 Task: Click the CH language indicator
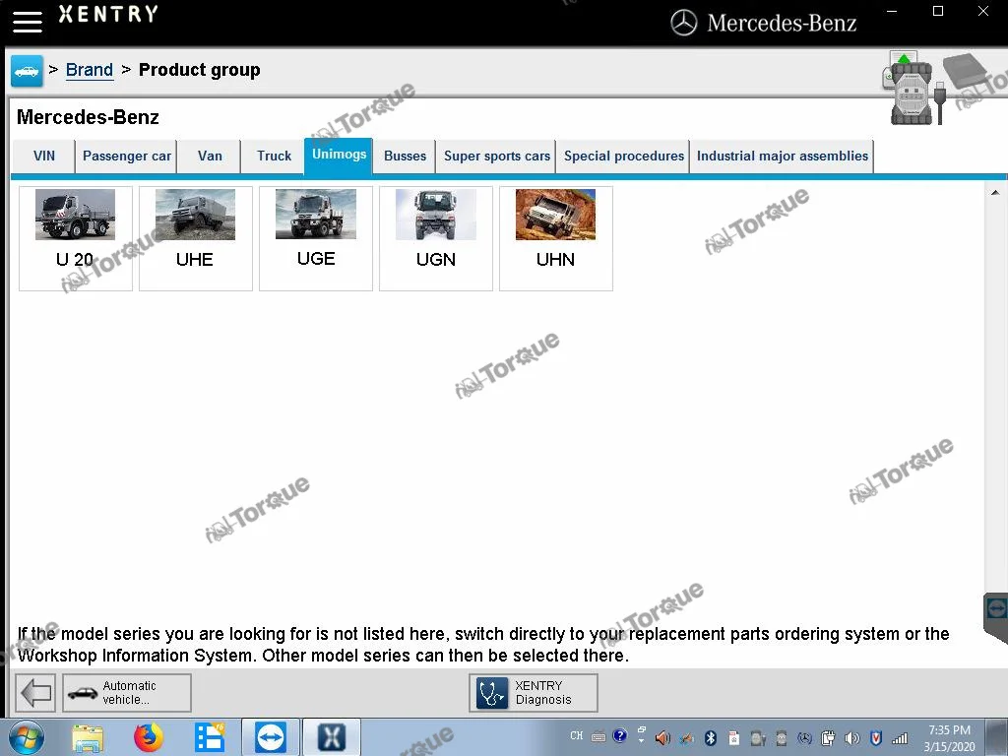coord(577,736)
